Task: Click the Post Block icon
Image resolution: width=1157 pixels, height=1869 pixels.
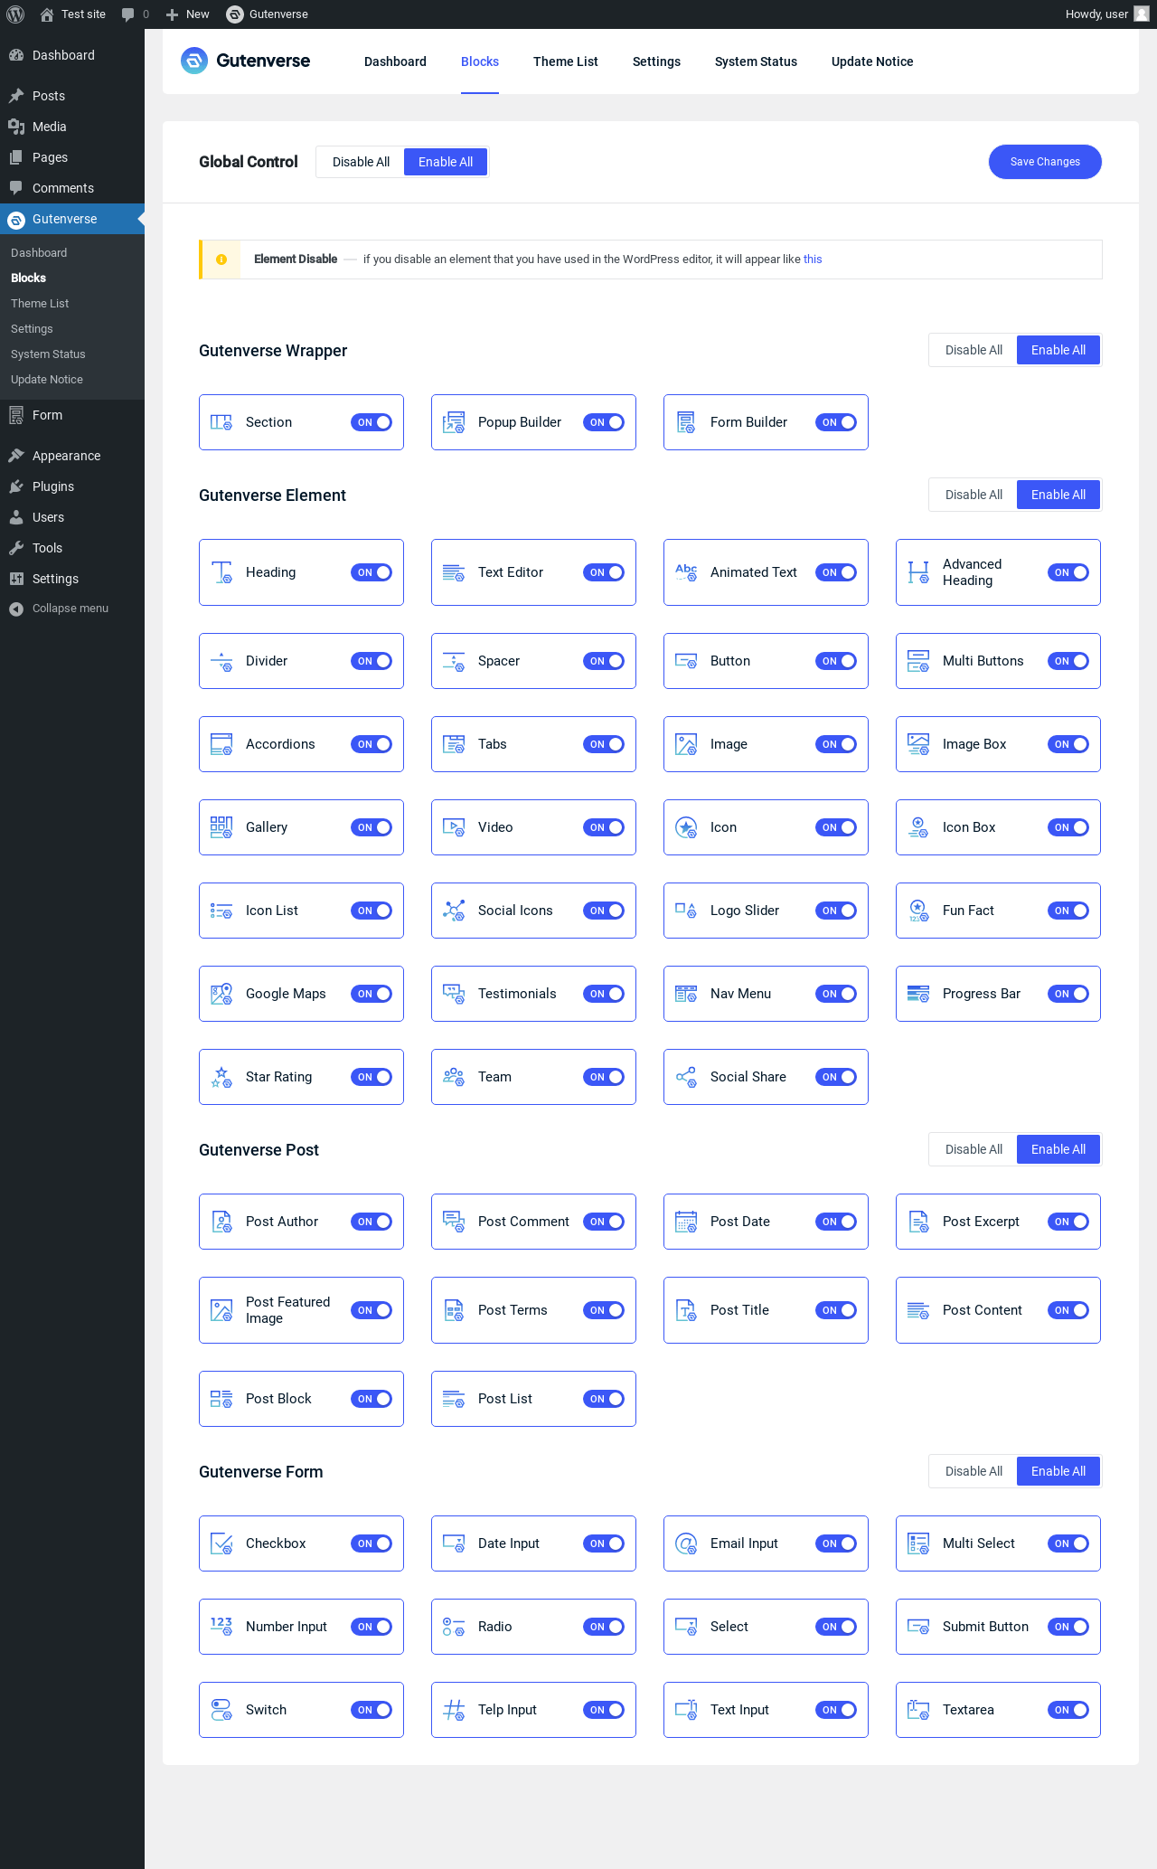Action: click(x=221, y=1399)
